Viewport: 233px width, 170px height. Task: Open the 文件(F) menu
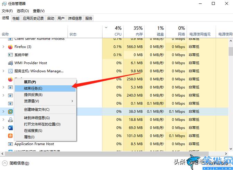(7, 11)
